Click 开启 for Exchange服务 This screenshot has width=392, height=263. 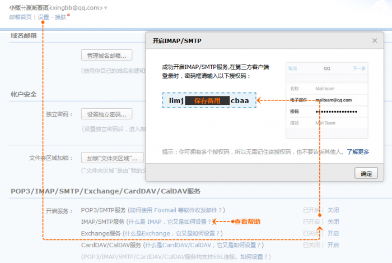tap(333, 233)
